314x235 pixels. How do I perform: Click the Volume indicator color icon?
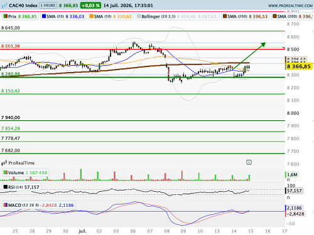pos(5,172)
